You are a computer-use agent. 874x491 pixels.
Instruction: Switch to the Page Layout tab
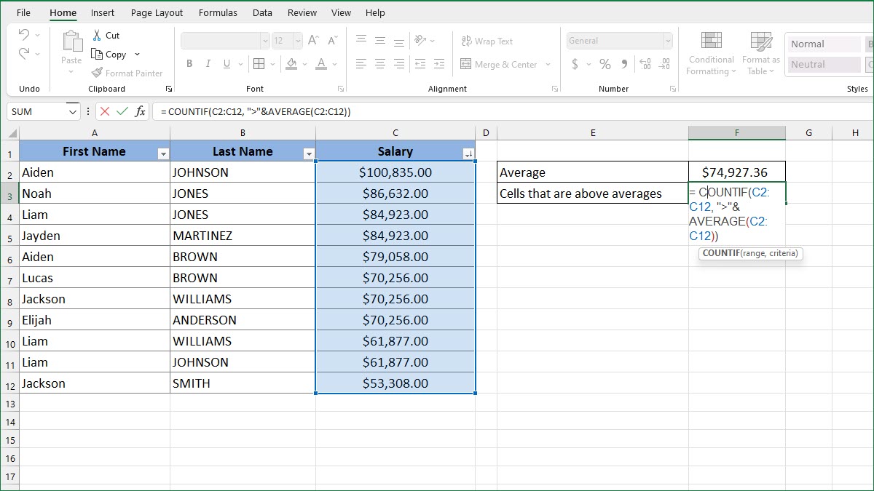(x=157, y=12)
